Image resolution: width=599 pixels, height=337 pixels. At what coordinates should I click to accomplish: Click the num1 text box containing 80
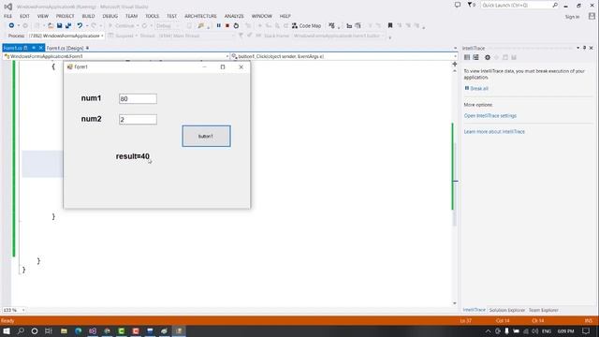tap(138, 98)
